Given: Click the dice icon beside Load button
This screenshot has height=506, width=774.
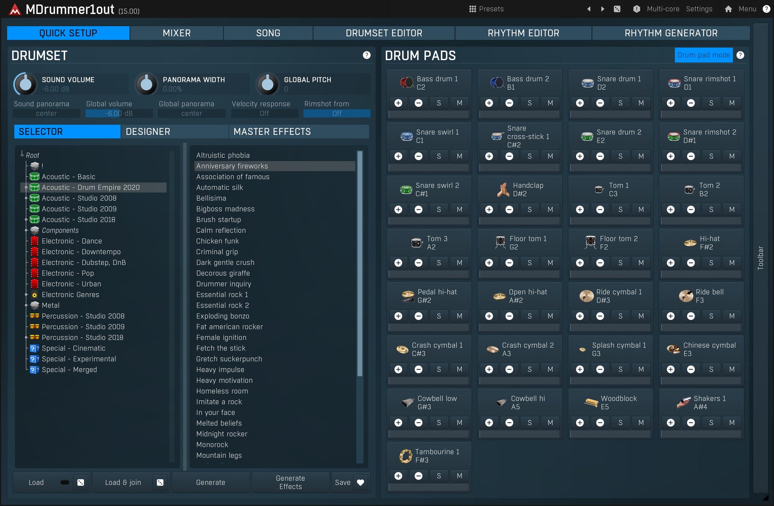Looking at the screenshot, I should click(81, 483).
